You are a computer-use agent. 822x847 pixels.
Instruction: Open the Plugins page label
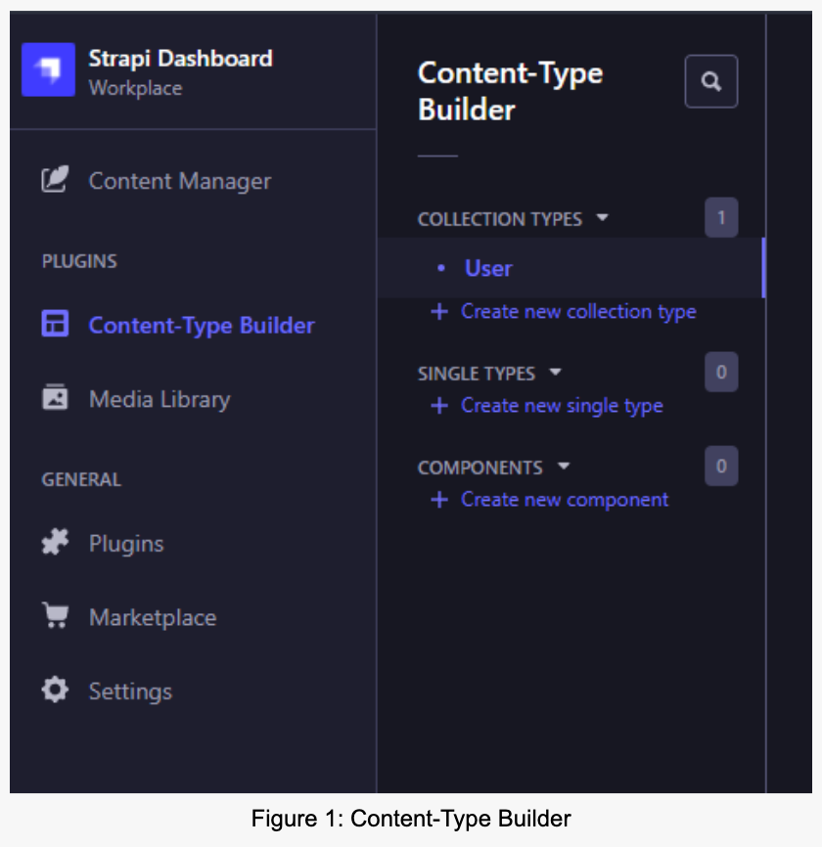pyautogui.click(x=126, y=544)
